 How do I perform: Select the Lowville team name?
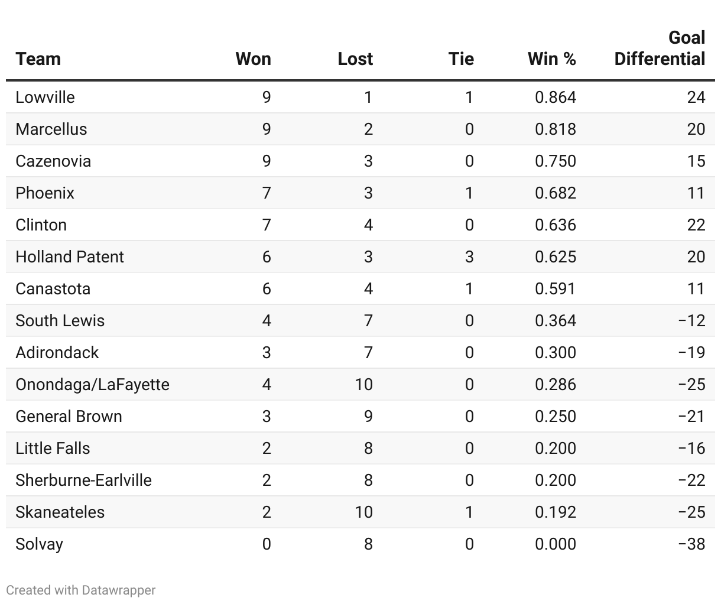point(46,97)
